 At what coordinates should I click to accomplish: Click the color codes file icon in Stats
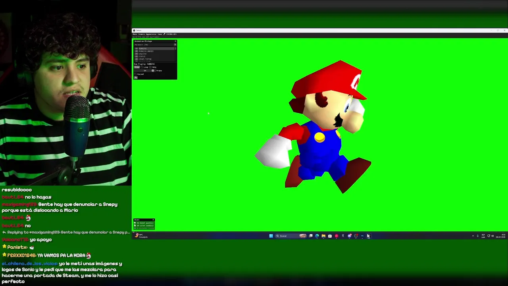click(x=135, y=226)
